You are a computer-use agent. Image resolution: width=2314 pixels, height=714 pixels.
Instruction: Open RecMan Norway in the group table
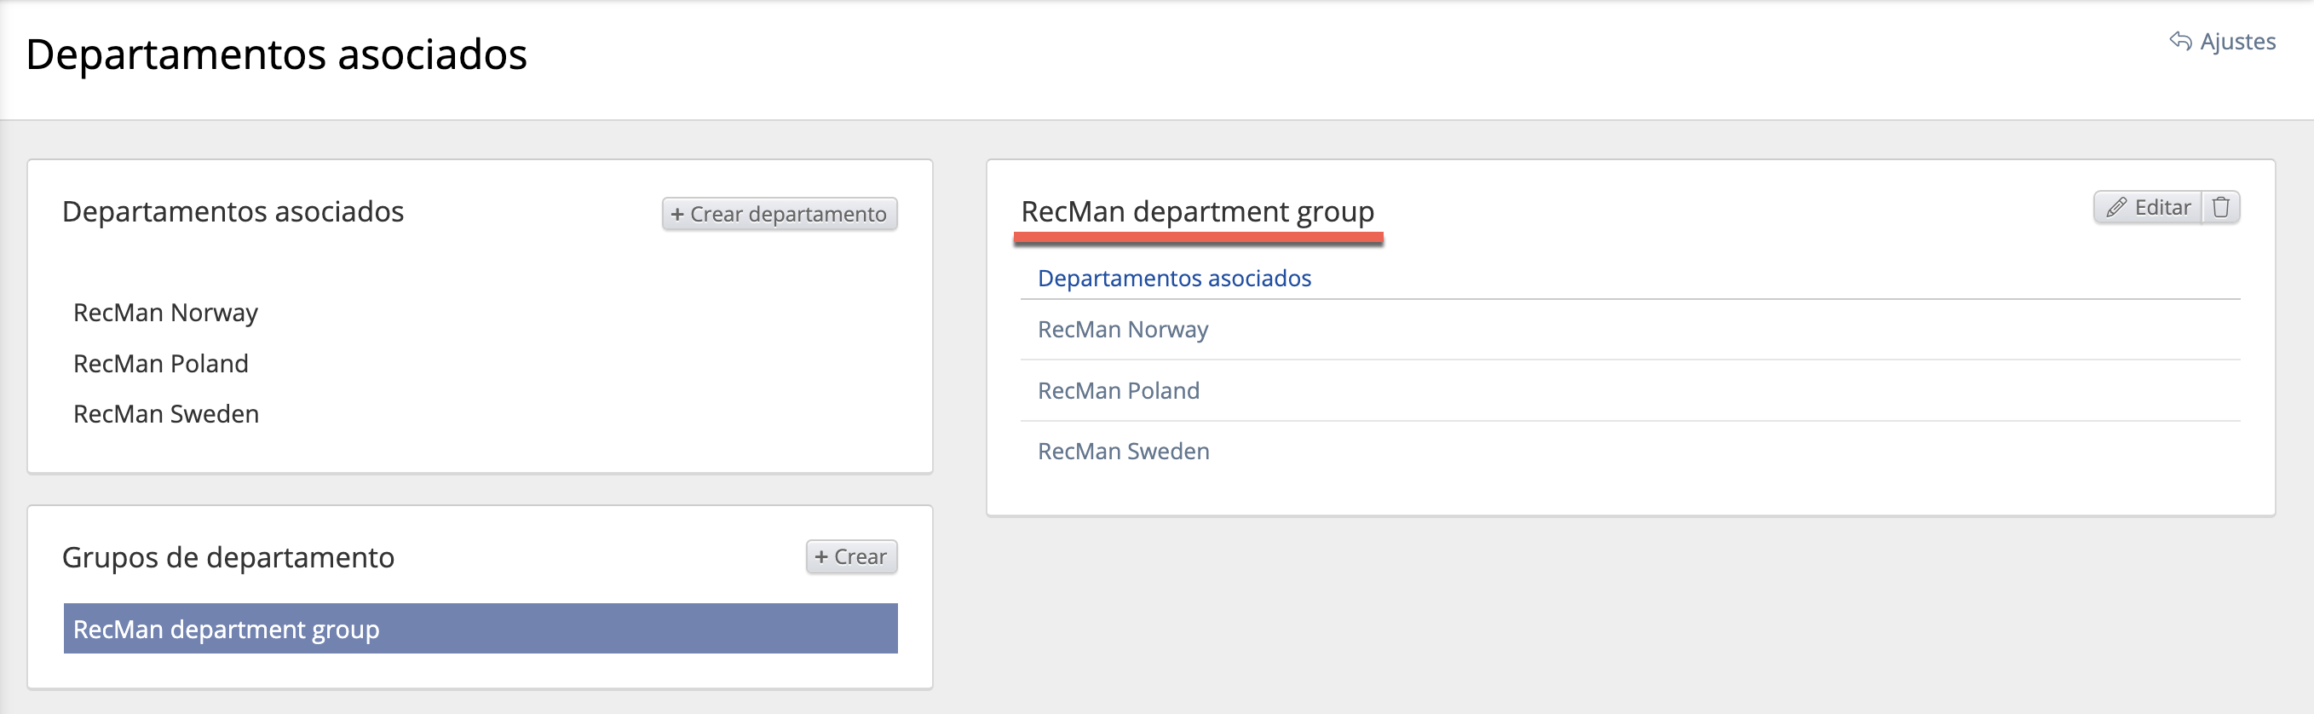1122,330
